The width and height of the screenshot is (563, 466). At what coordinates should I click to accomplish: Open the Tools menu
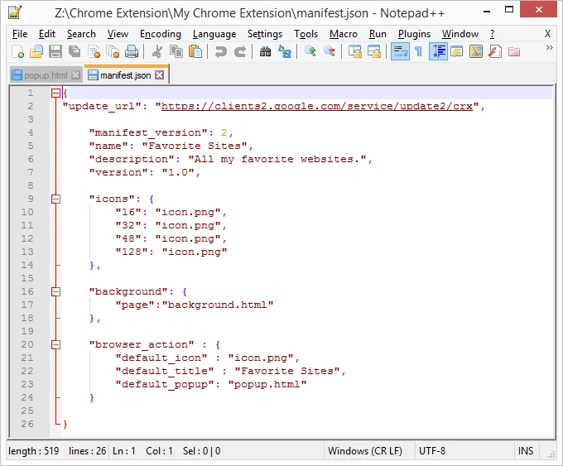pos(306,34)
